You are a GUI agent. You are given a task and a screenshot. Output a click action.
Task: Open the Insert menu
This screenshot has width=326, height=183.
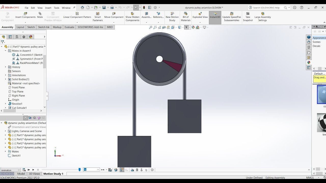coord(48,8)
